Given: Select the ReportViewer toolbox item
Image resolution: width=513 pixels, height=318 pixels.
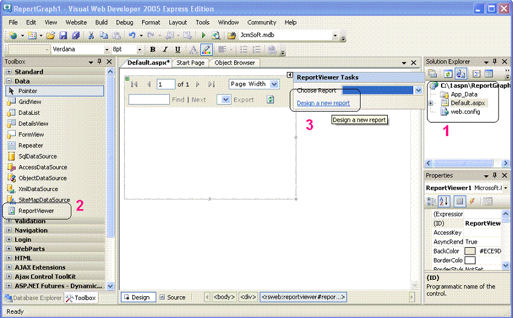Looking at the screenshot, I should click(36, 211).
